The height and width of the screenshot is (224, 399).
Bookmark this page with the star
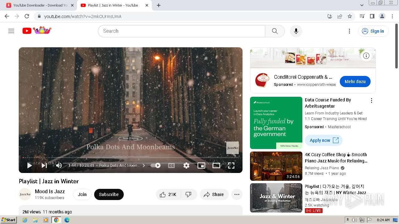point(350,16)
